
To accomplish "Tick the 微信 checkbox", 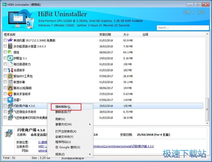I will pyautogui.click(x=5, y=52).
